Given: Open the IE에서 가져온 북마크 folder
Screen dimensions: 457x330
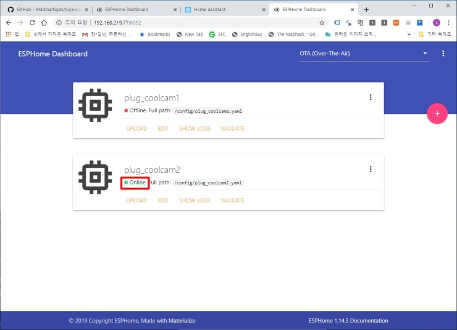Looking at the screenshot, I should 51,35.
